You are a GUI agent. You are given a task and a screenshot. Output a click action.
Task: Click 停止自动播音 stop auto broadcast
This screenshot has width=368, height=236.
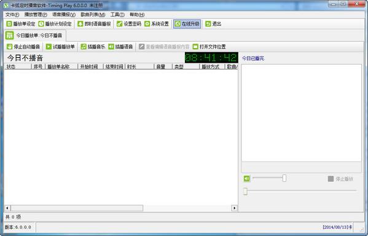pyautogui.click(x=23, y=47)
